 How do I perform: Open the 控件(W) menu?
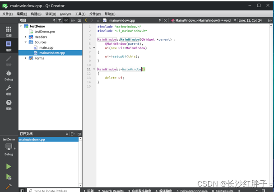tap(95, 14)
